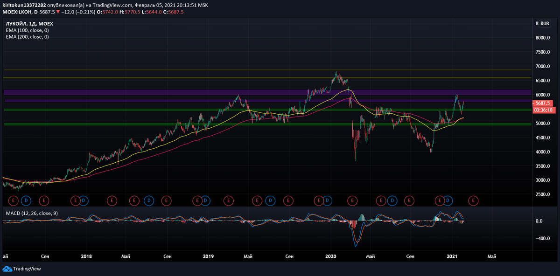Click the 6500.0 price axis label
Screen dimensions: 560x276
543,81
